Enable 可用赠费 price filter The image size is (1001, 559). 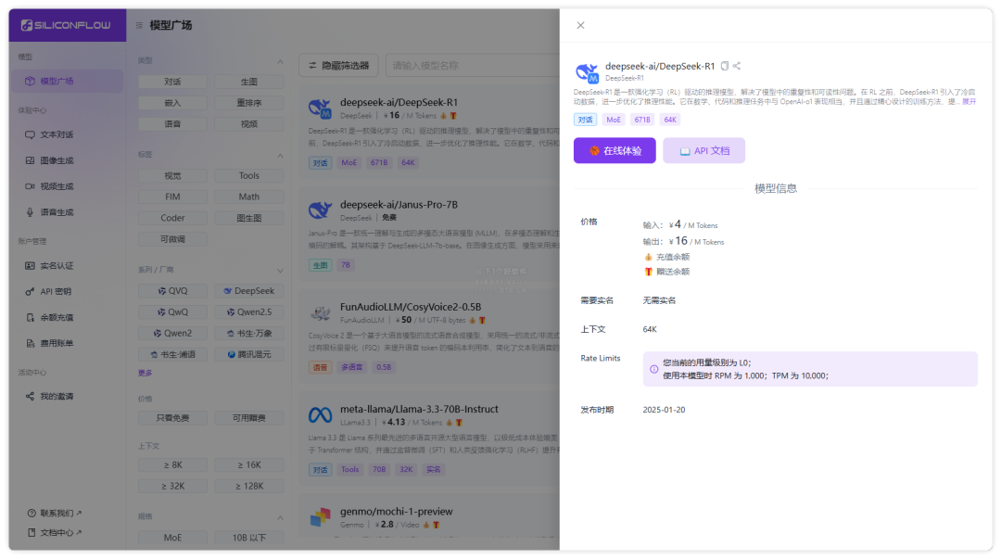coord(249,418)
